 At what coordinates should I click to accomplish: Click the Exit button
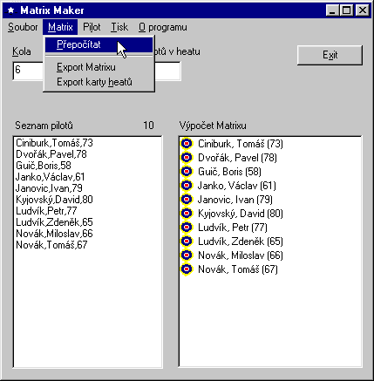[330, 55]
